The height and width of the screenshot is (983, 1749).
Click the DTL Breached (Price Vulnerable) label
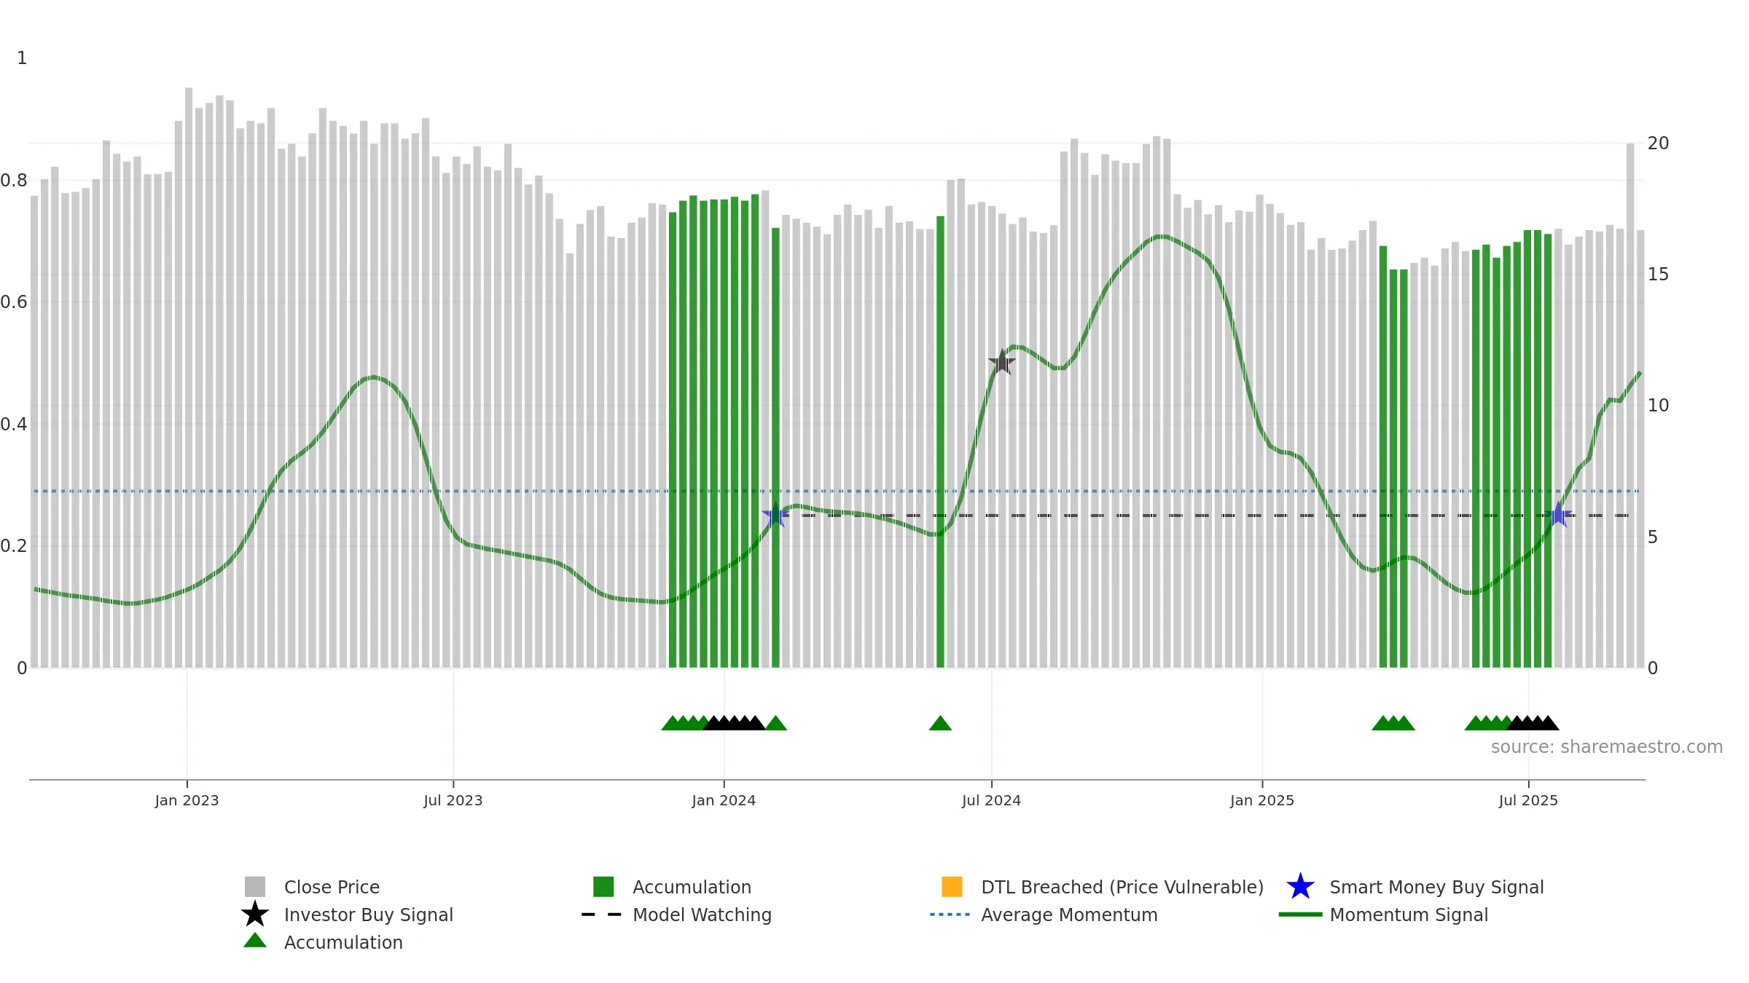(x=1122, y=888)
